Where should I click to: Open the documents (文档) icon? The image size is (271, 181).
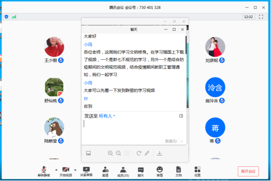coord(179,172)
